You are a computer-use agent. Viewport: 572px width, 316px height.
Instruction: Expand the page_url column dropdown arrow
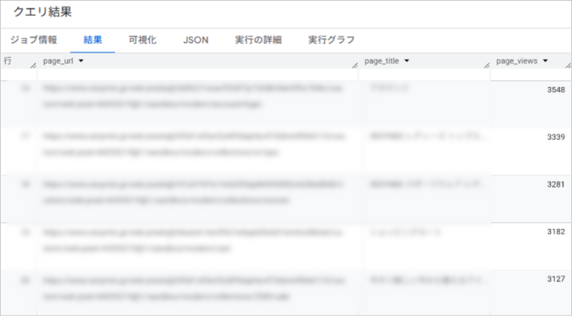[81, 61]
